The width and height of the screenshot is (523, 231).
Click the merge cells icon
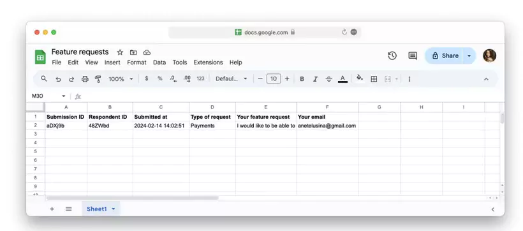(387, 79)
